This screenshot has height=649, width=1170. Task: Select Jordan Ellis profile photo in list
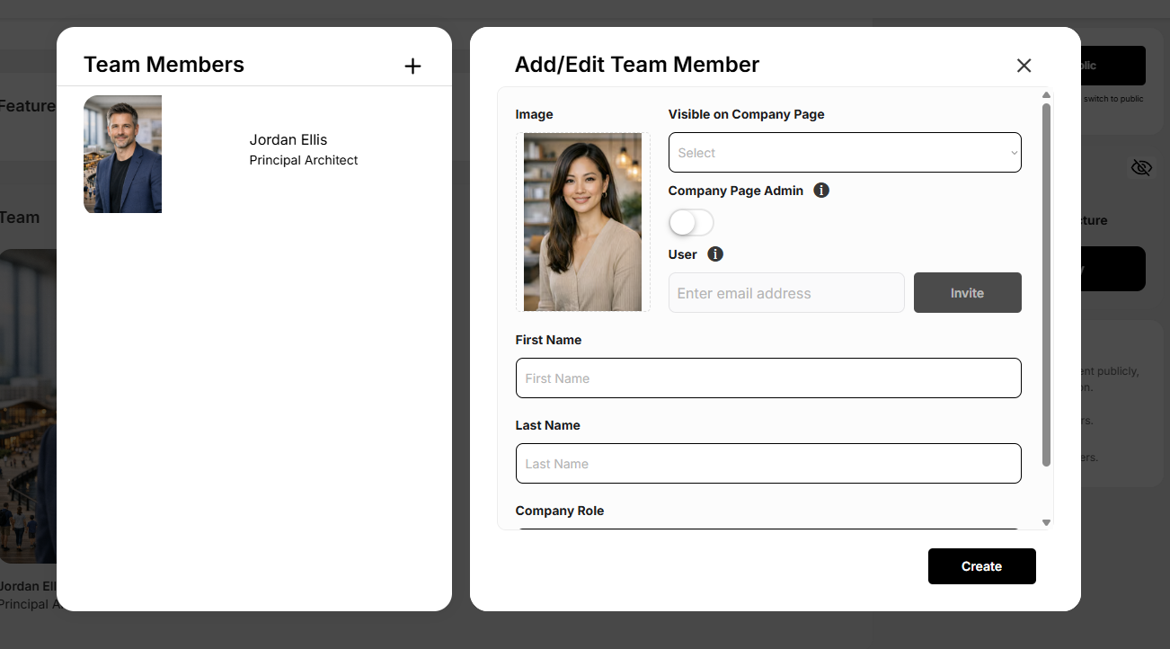tap(122, 155)
